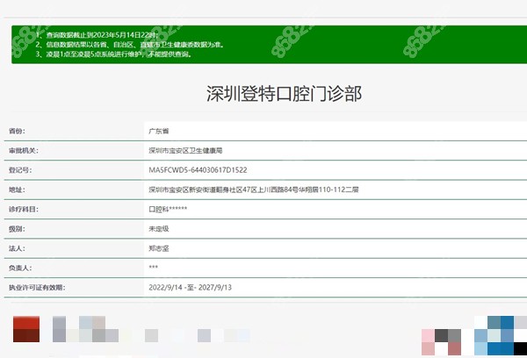Click the title 深圳登特口腔门诊部
This screenshot has width=527, height=358.
[x=284, y=94]
